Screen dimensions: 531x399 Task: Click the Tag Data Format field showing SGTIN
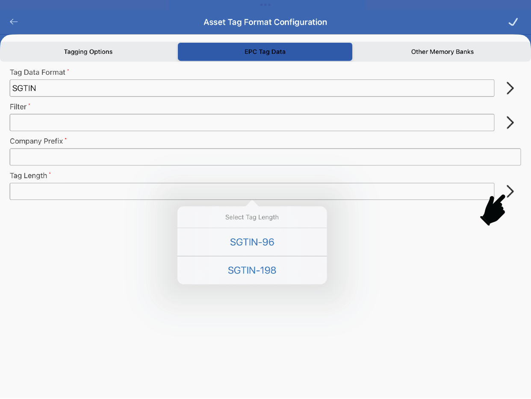(252, 88)
